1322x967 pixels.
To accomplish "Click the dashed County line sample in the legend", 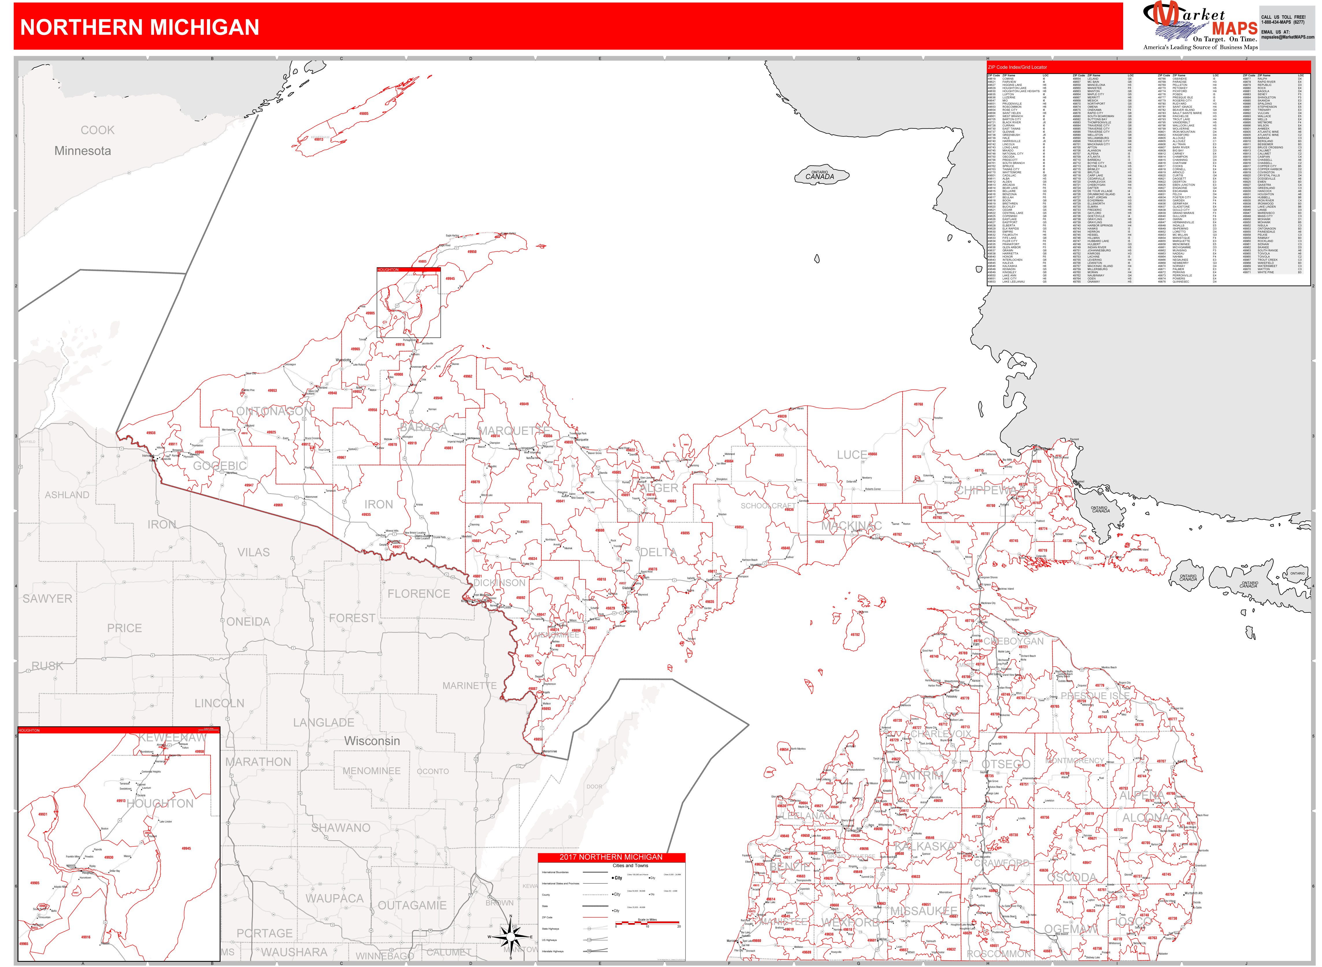I will click(x=595, y=895).
